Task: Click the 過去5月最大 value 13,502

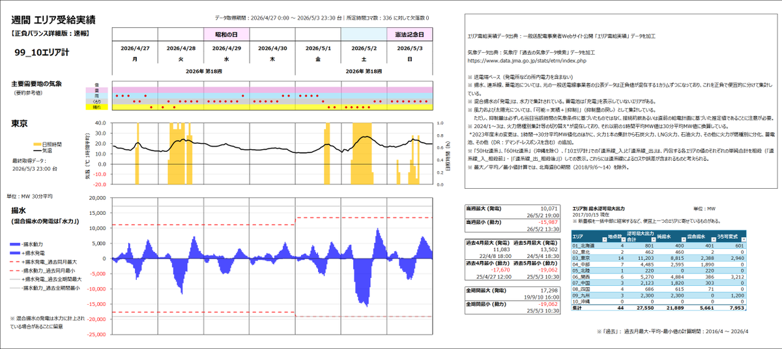Action: coord(550,248)
